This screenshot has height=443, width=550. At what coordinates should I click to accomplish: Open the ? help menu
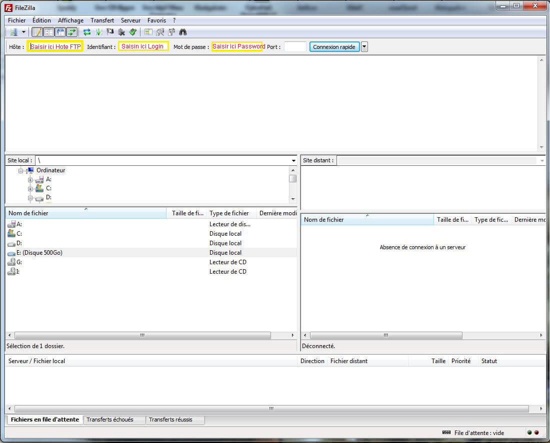tap(174, 20)
